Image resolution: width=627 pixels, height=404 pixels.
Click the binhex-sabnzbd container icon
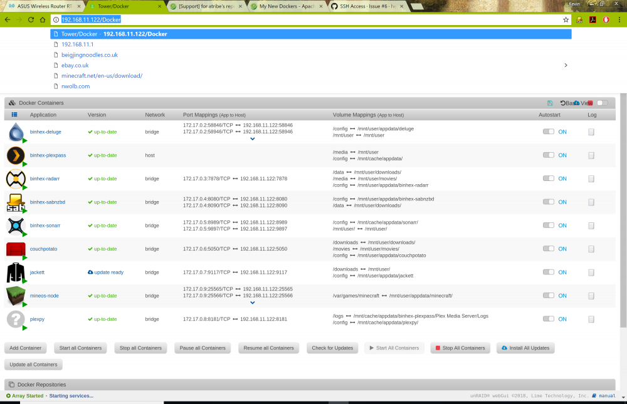(16, 202)
